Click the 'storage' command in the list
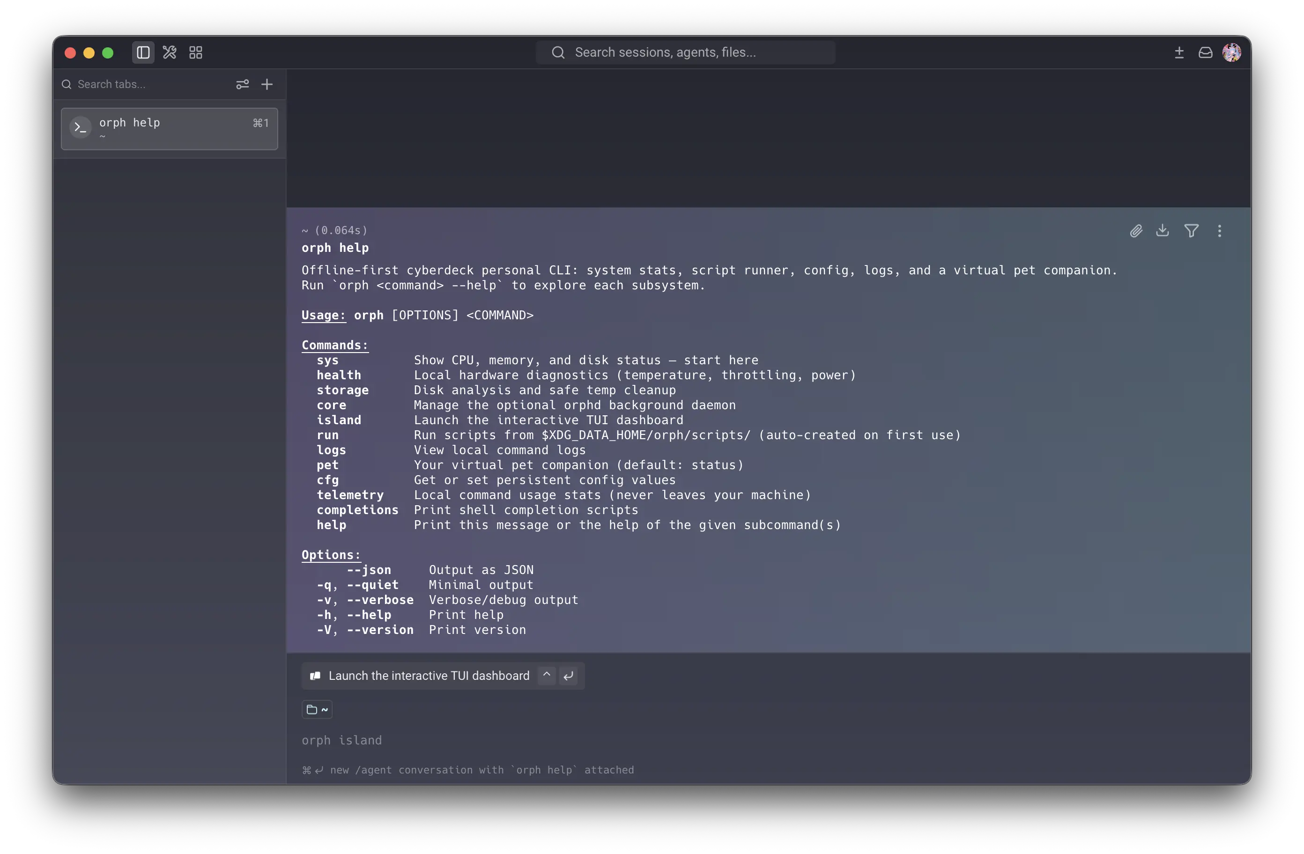1304x854 pixels. coord(342,390)
